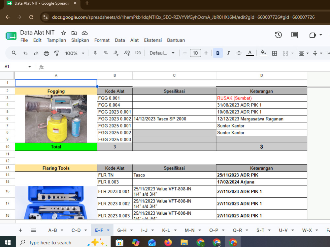Print the spreadsheet
The width and height of the screenshot is (330, 247).
tap(46, 53)
